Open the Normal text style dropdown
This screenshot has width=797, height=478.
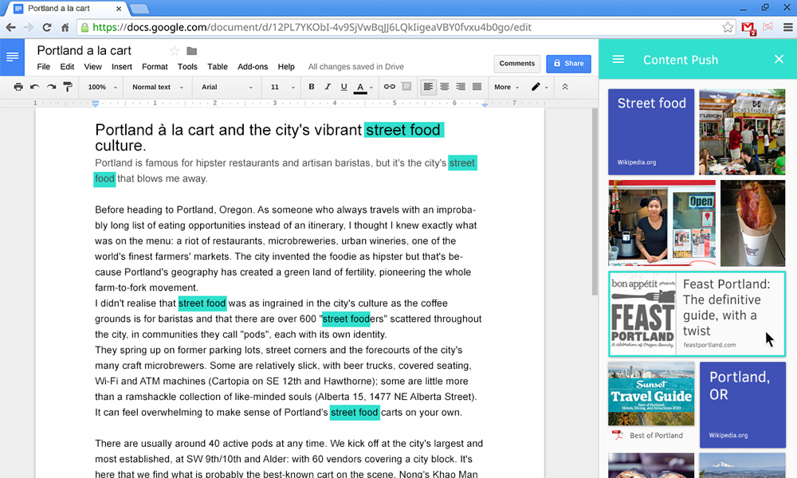(x=157, y=88)
